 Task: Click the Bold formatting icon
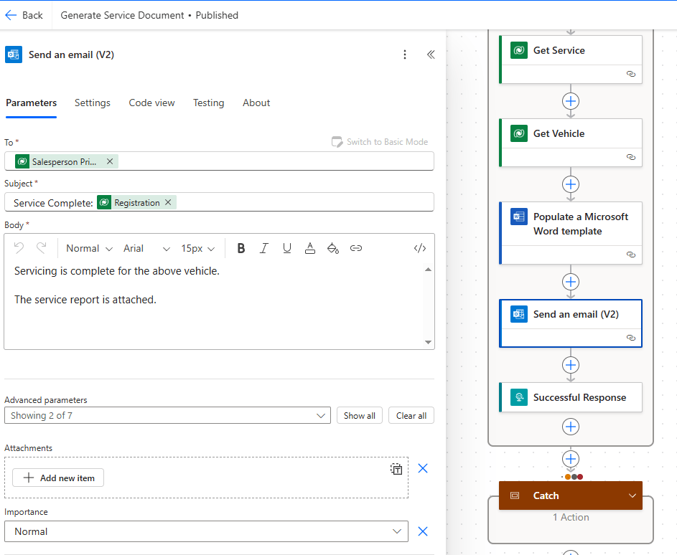coord(241,248)
